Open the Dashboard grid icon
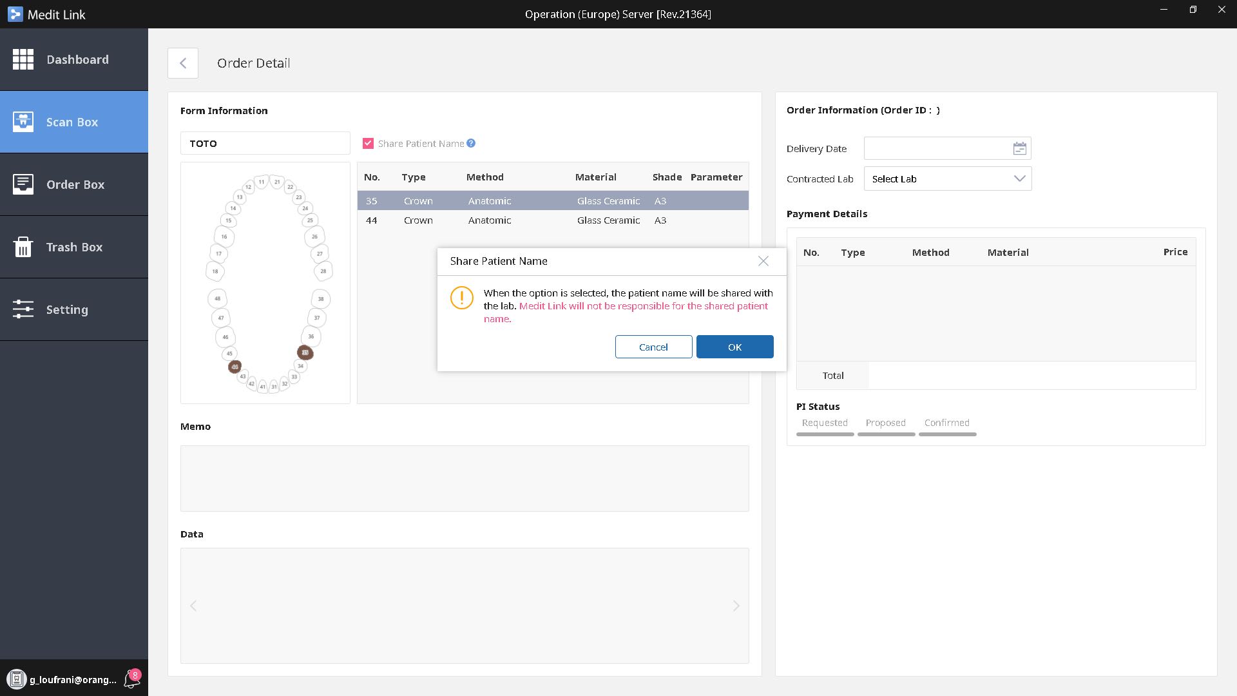 pyautogui.click(x=23, y=59)
